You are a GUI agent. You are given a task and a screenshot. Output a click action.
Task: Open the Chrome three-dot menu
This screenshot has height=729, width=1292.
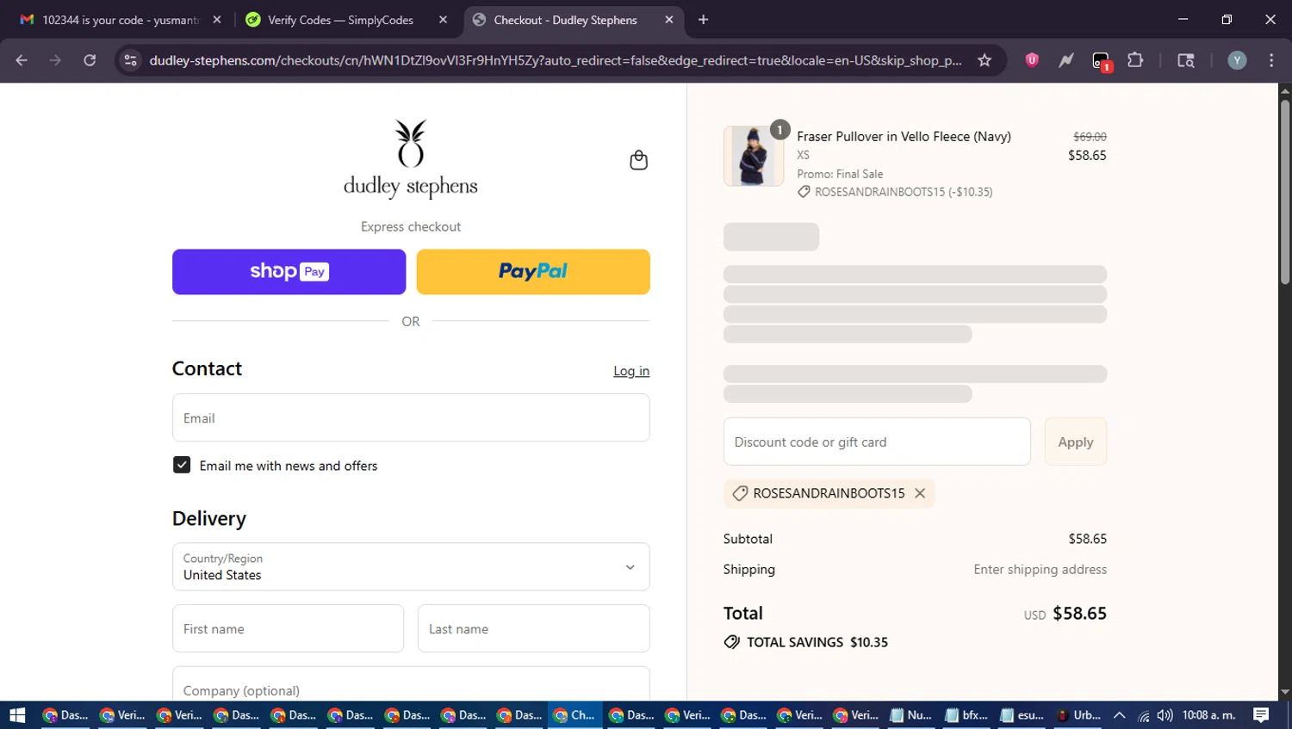1271,60
